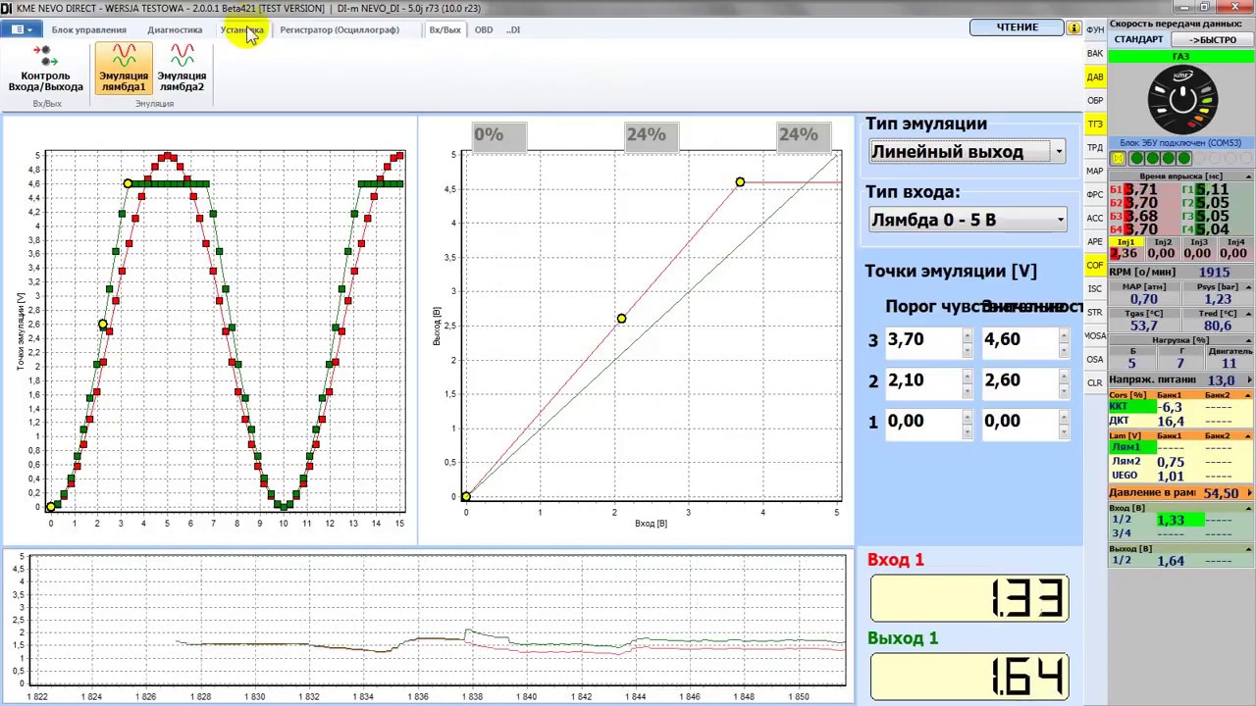
Task: Click the ->БЫСТРО speed button
Action: (1213, 39)
